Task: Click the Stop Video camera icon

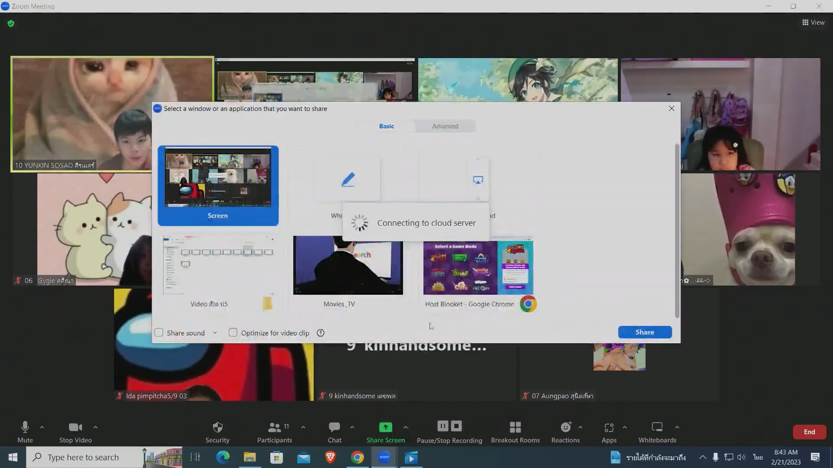Action: pos(75,427)
